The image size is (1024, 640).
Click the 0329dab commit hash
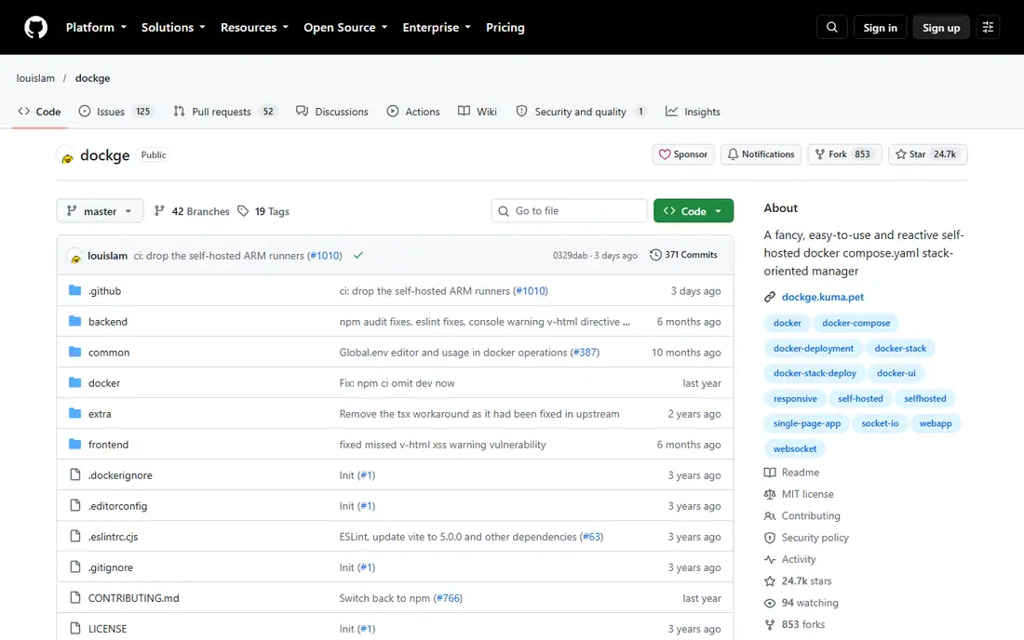(570, 256)
